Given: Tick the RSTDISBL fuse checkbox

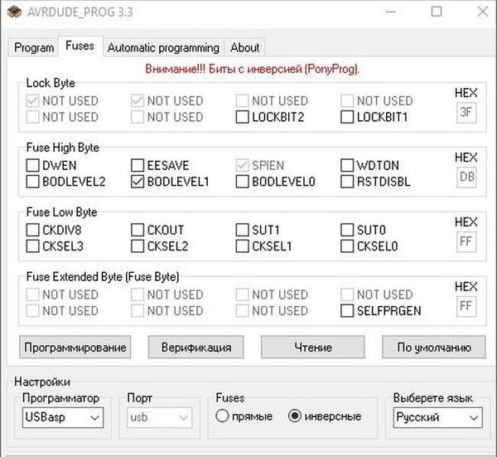Looking at the screenshot, I should [347, 181].
